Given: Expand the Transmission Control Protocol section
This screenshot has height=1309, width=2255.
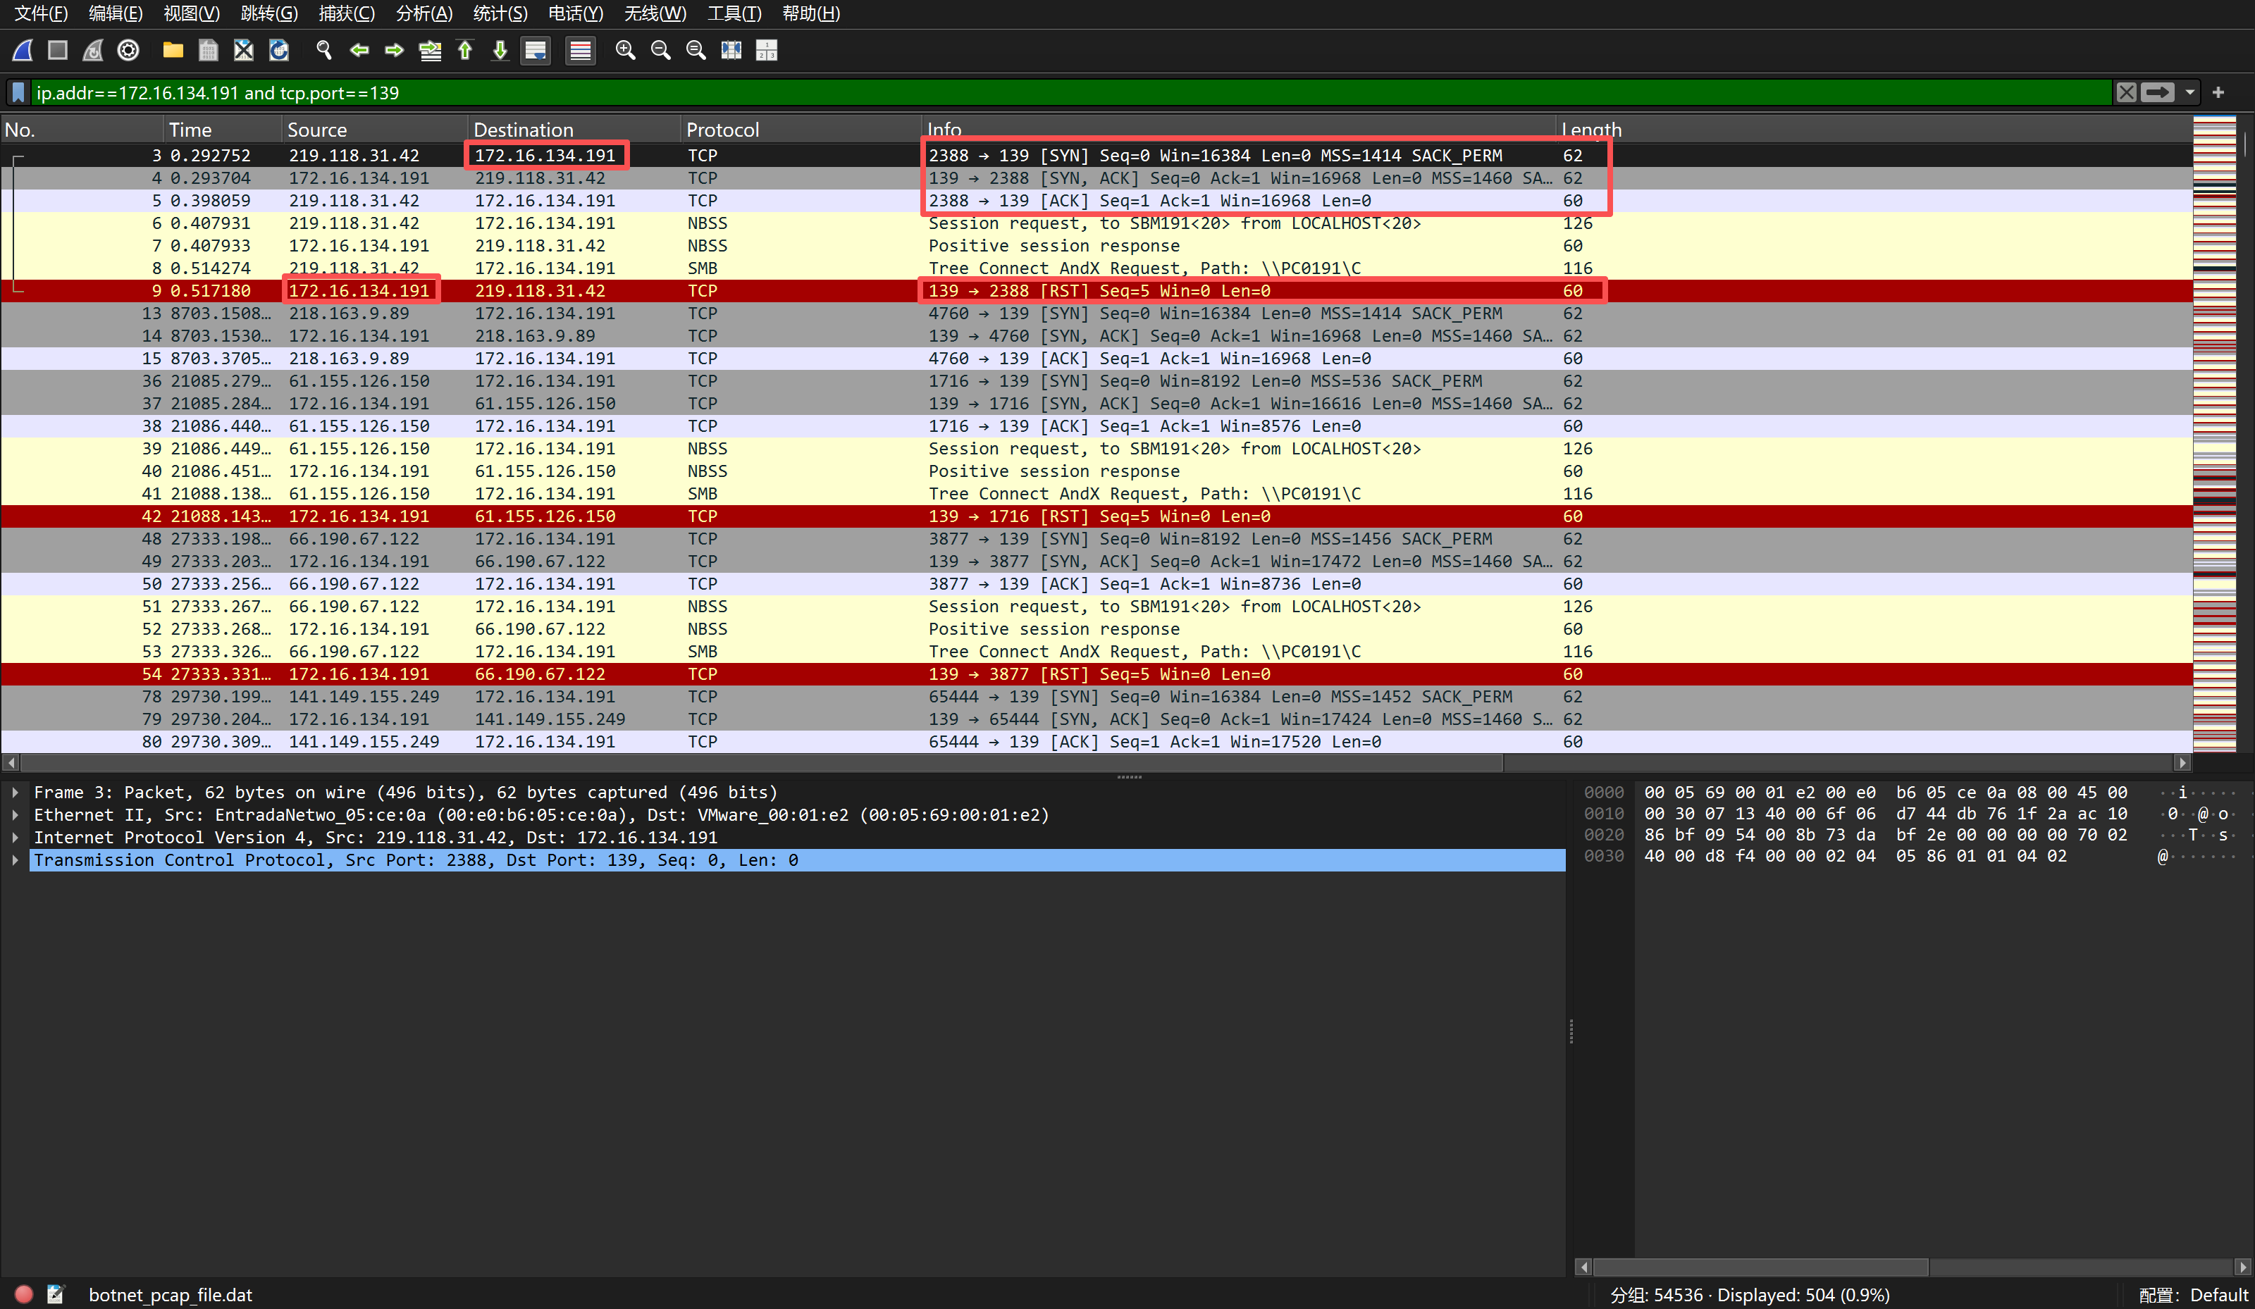Looking at the screenshot, I should [x=16, y=860].
